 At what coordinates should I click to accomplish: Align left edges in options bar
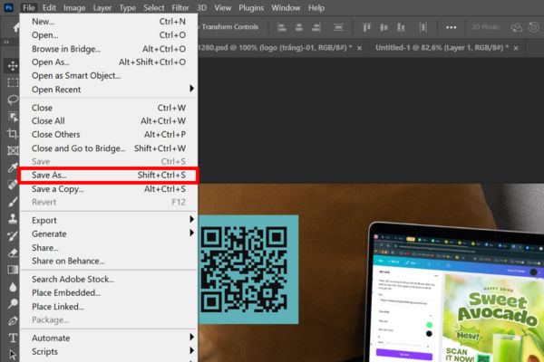pyautogui.click(x=282, y=27)
